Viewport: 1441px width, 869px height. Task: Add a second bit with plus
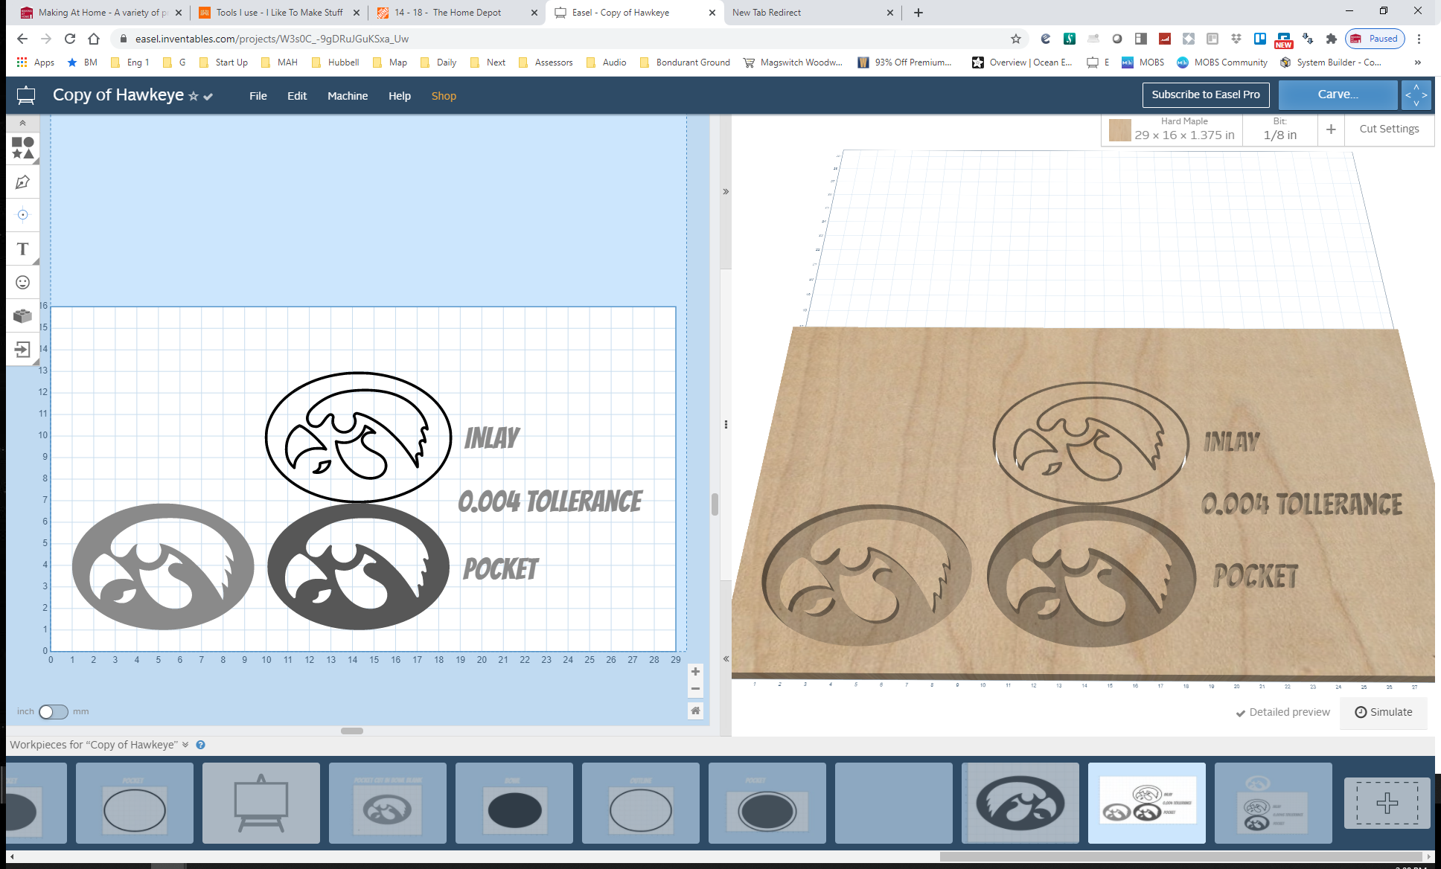click(x=1331, y=129)
